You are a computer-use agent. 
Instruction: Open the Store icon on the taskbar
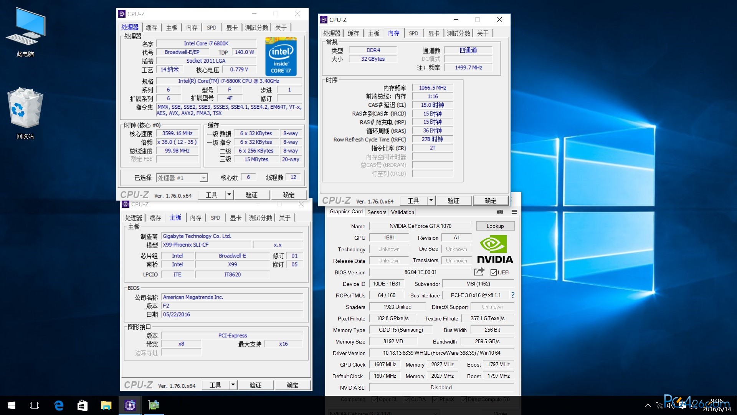(83, 405)
